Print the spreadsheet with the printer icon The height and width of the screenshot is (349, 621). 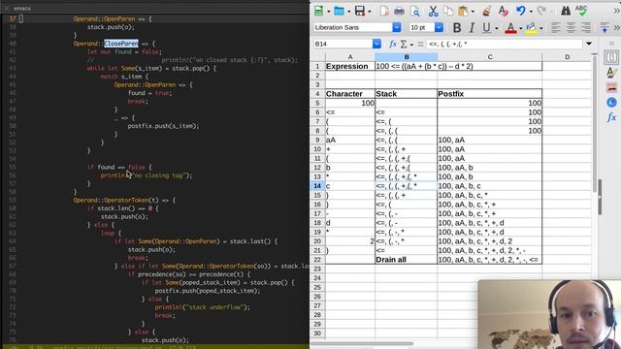point(399,11)
